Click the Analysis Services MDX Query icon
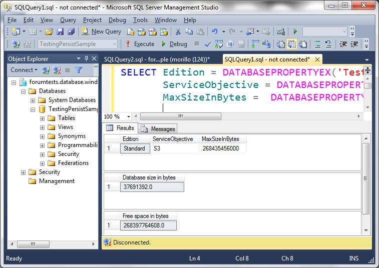This screenshot has width=379, height=268. 142,31
